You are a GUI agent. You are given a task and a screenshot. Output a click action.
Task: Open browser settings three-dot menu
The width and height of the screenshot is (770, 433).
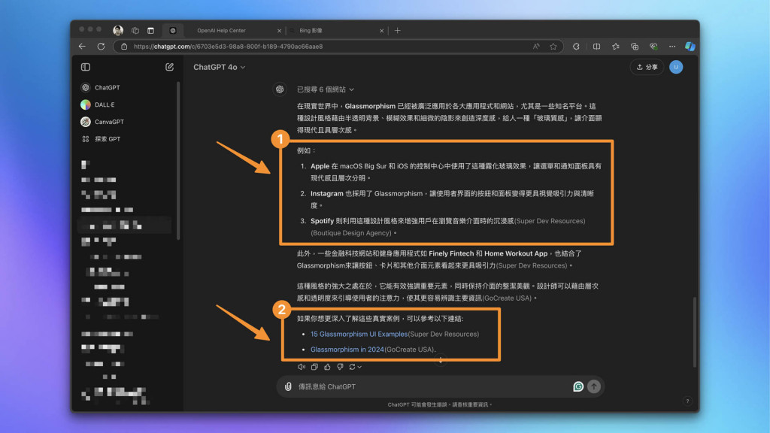671,46
